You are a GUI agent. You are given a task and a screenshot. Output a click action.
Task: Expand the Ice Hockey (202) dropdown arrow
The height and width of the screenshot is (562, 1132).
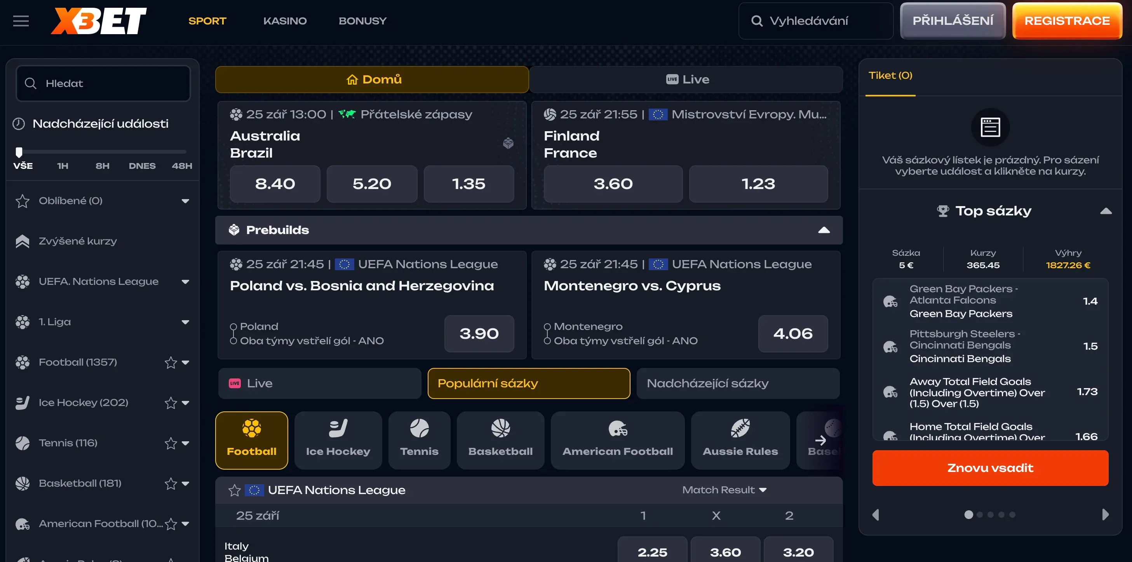pos(185,403)
